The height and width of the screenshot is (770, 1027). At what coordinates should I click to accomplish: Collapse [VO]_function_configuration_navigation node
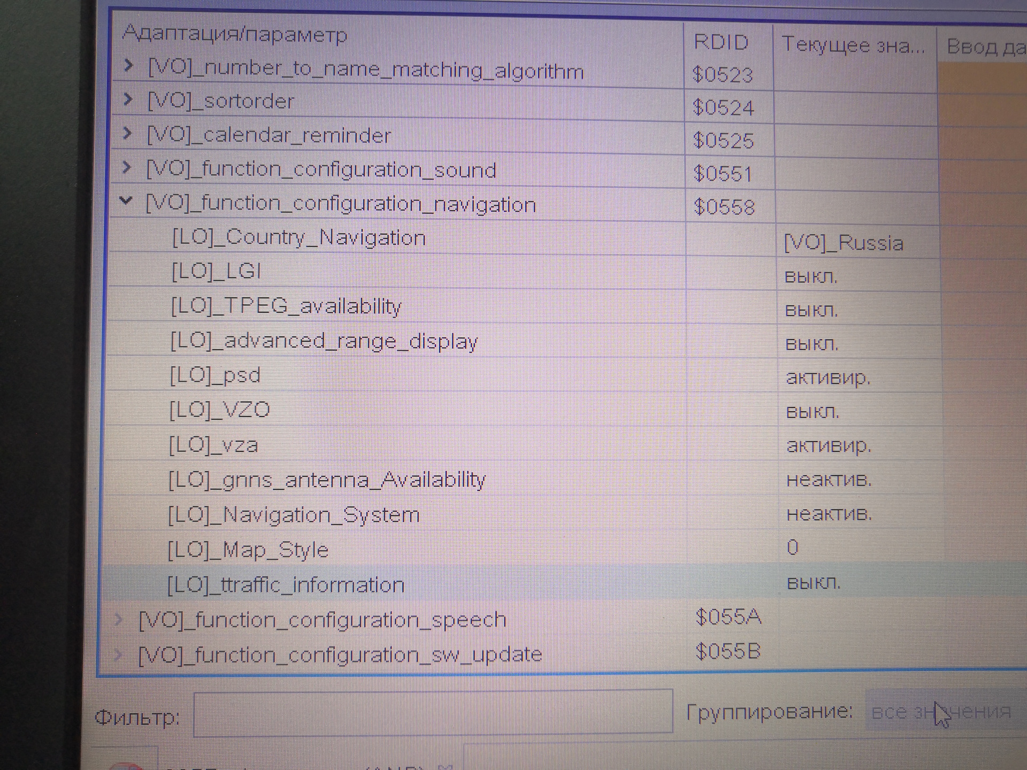(126, 201)
